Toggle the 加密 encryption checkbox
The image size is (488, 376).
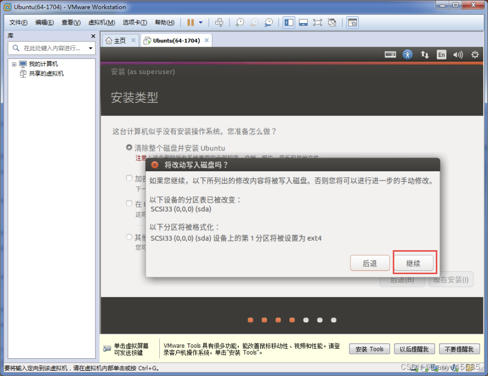[x=129, y=178]
